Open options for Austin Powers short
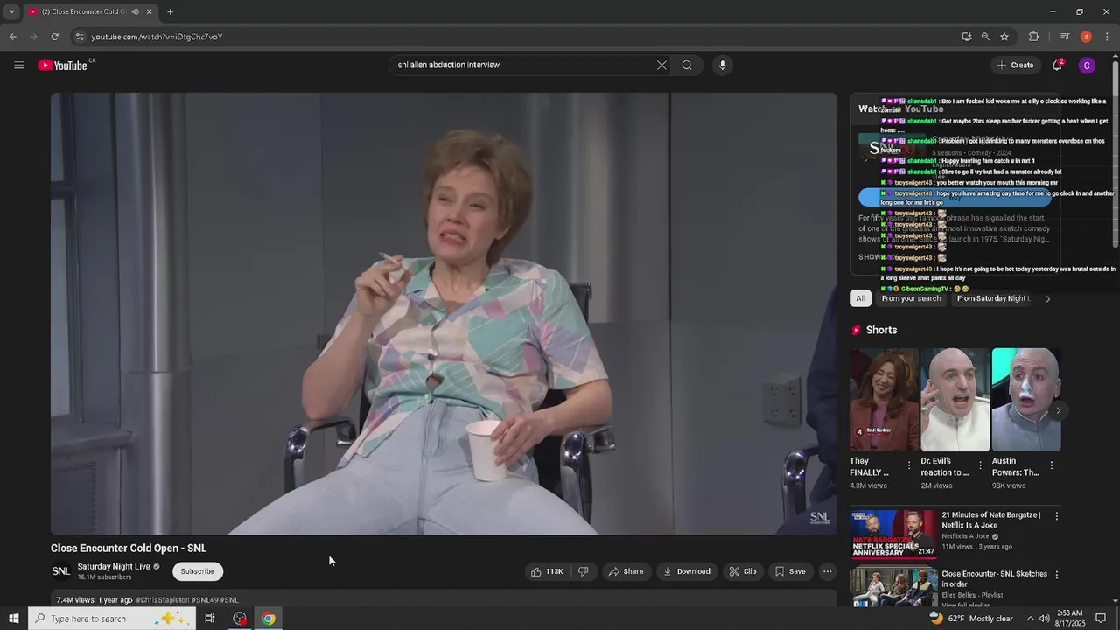Screen dimensions: 1120x630 (1051, 465)
